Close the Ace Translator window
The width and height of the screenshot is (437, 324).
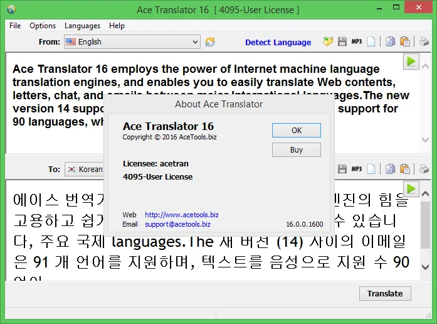pos(418,8)
